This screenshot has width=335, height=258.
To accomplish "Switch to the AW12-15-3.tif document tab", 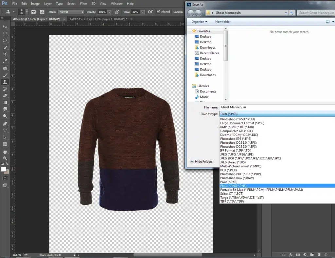I will coord(98,19).
